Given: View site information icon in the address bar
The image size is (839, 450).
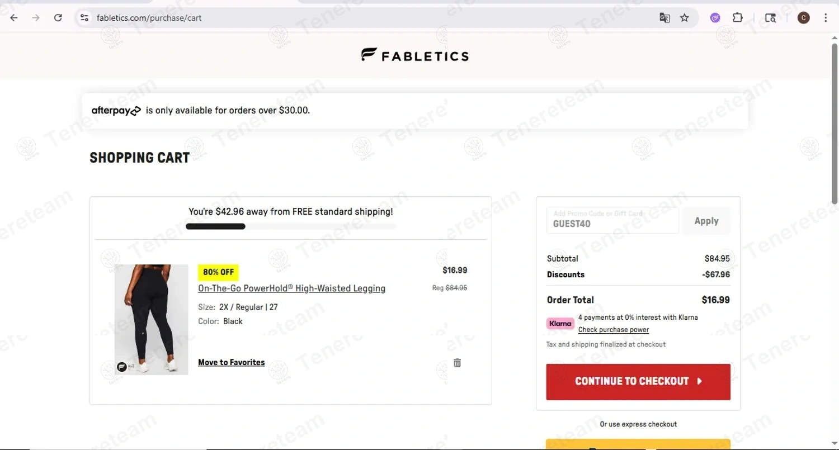Looking at the screenshot, I should point(84,18).
